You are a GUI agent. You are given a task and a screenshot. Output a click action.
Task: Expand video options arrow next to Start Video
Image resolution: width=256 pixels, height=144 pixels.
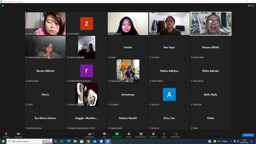point(23,134)
